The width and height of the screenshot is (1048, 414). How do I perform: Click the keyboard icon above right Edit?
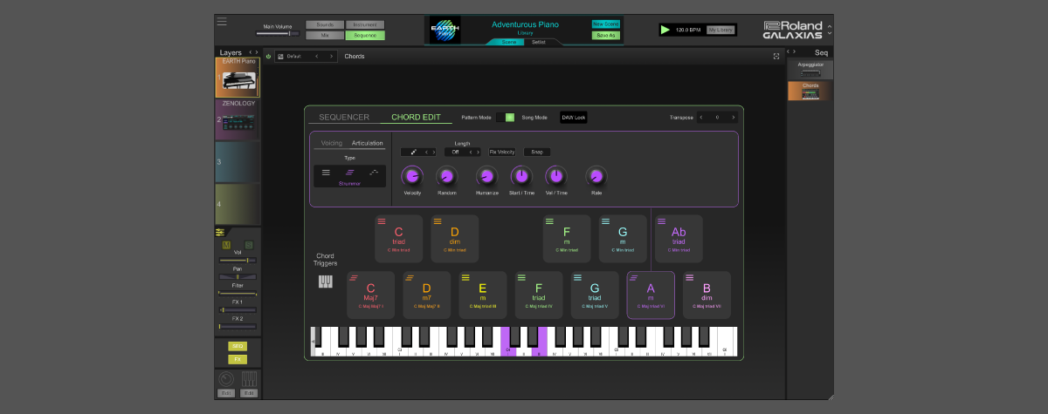pos(249,379)
